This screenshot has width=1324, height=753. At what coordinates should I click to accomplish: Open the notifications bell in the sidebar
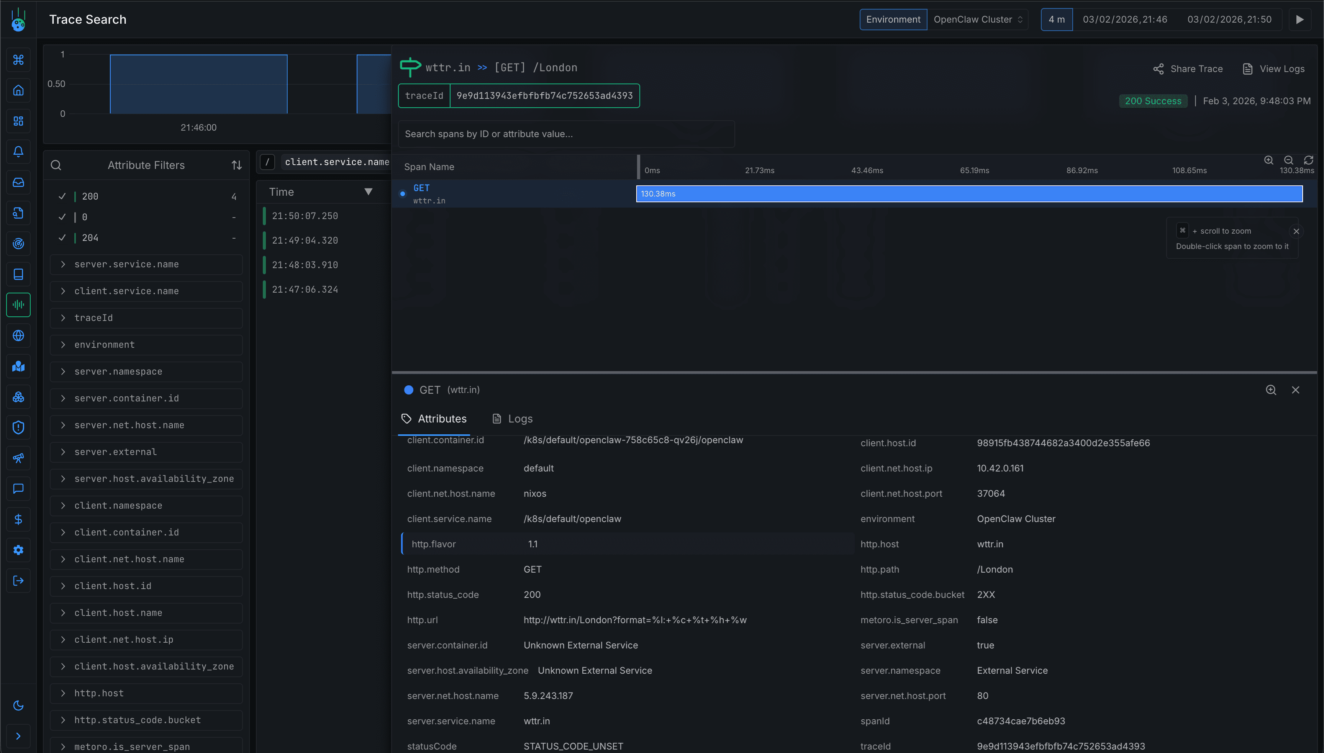(x=19, y=152)
